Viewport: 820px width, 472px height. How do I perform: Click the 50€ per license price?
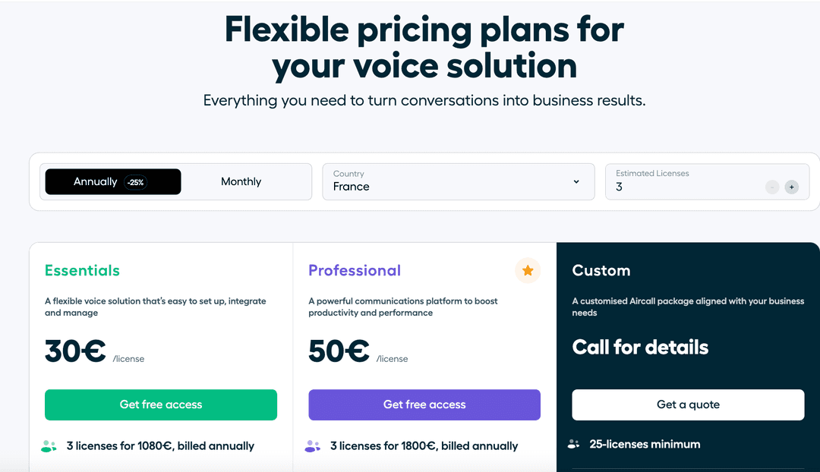tap(339, 351)
